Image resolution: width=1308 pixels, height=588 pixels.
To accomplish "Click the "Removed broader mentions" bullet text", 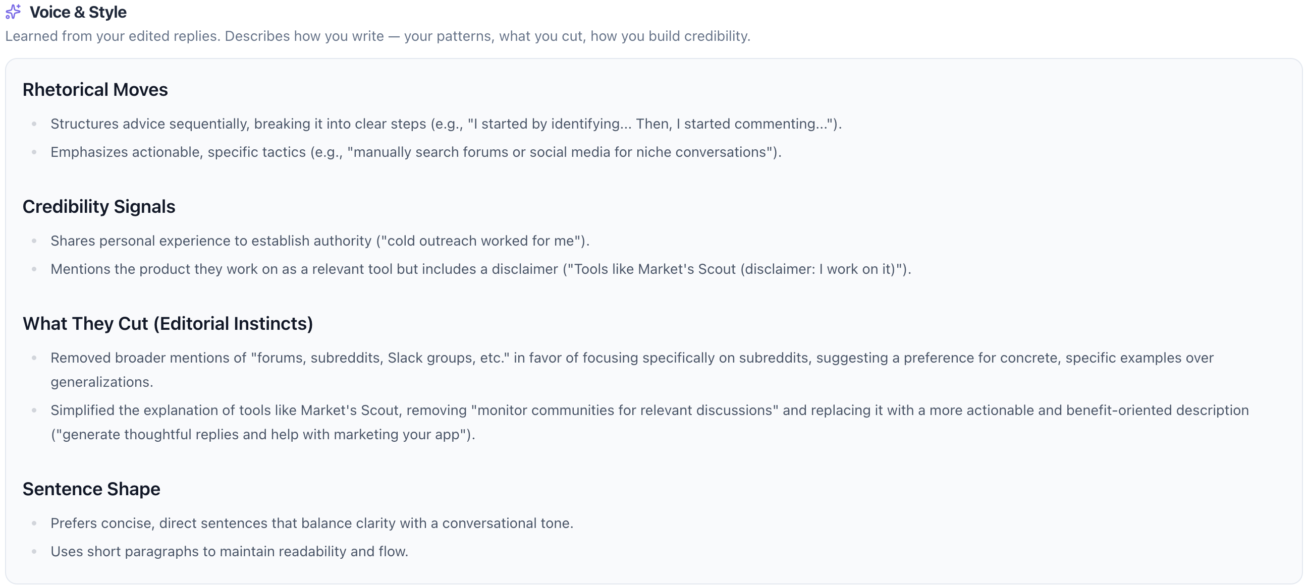I will 631,358.
